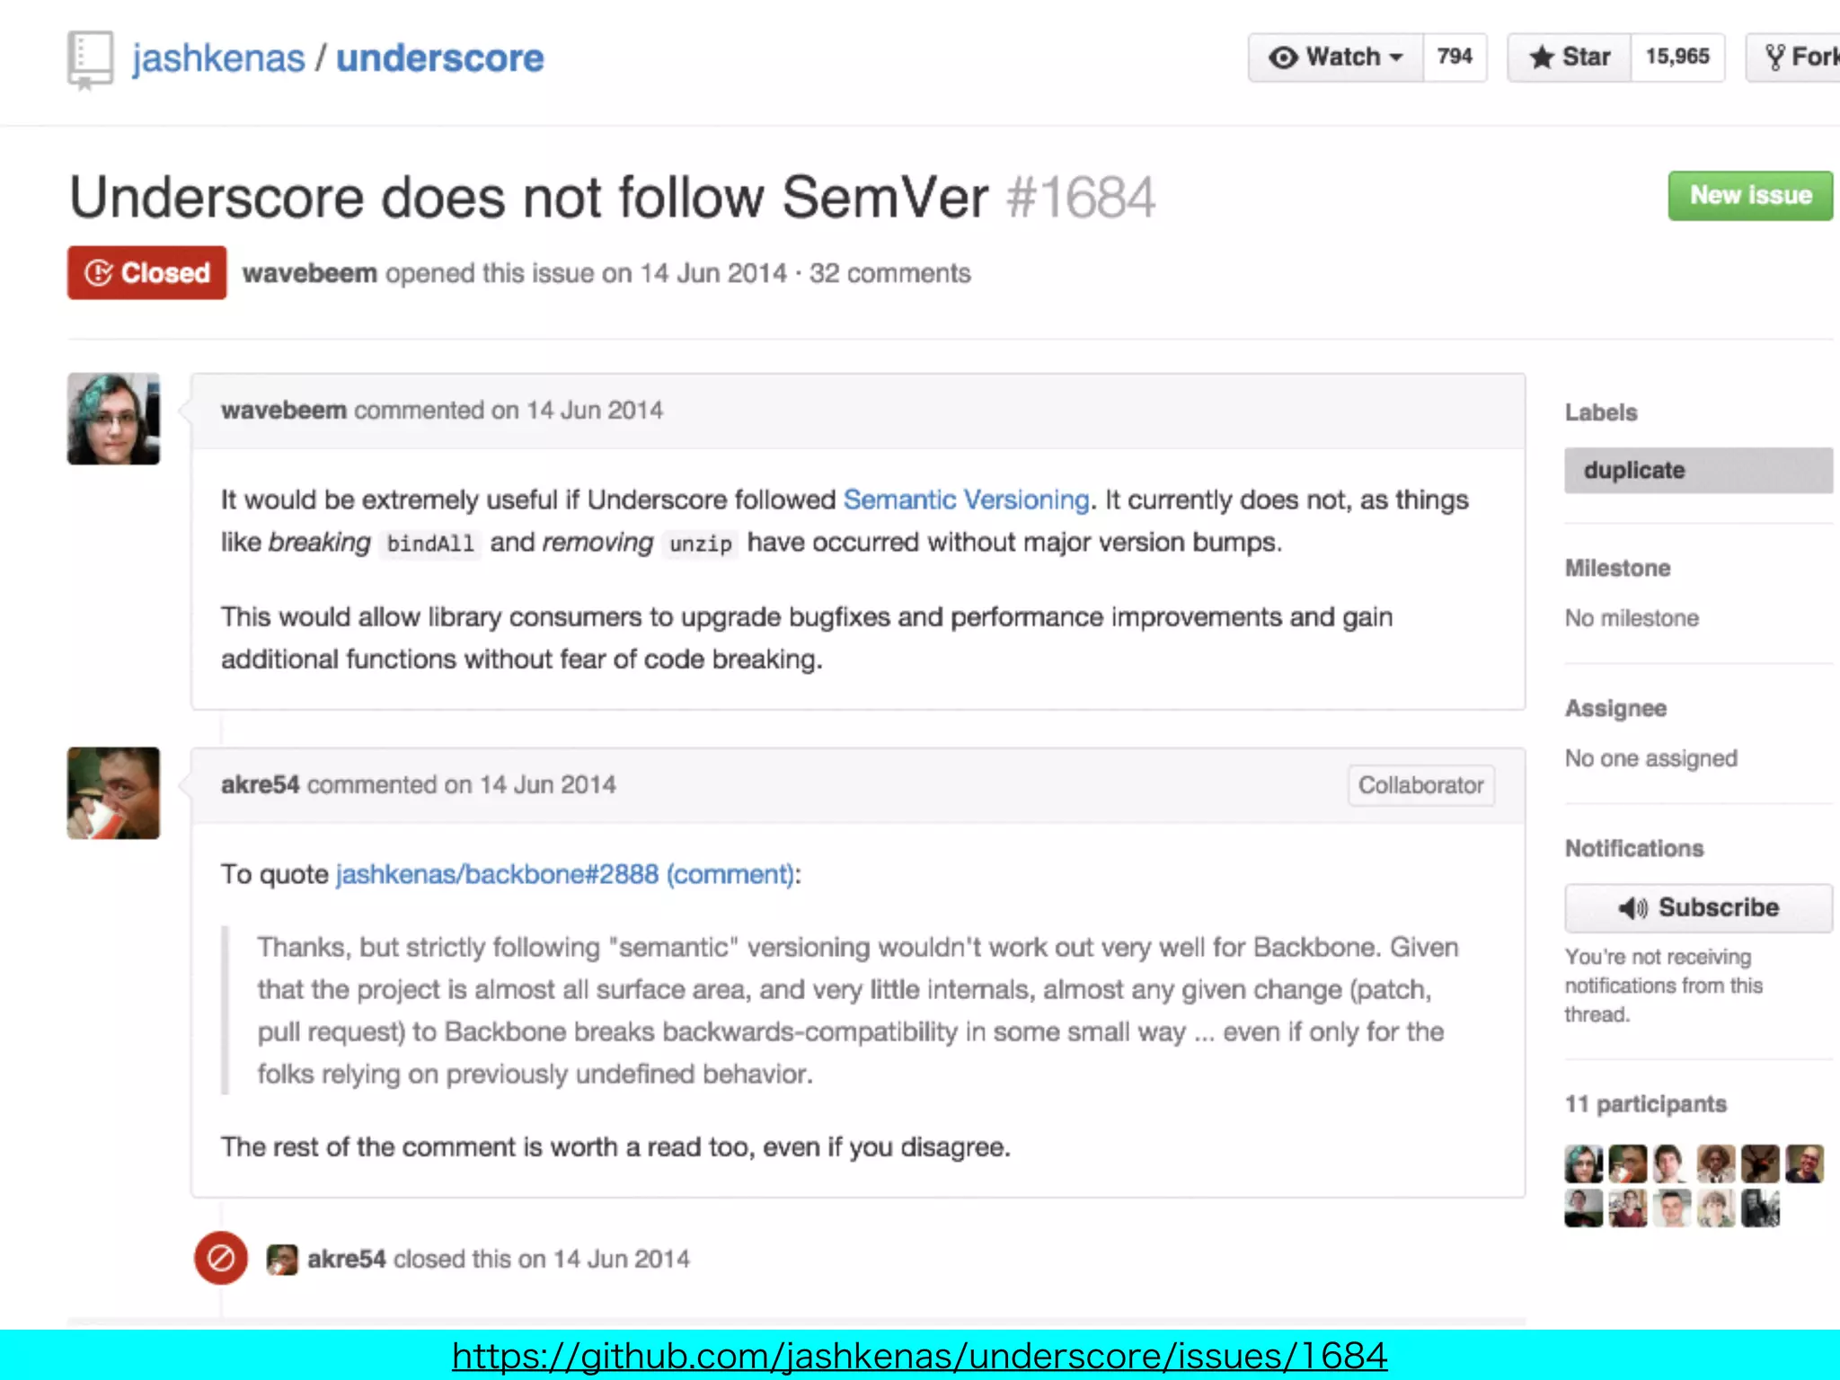
Task: Click the 'Notifications' sidebar heading
Action: 1634,848
